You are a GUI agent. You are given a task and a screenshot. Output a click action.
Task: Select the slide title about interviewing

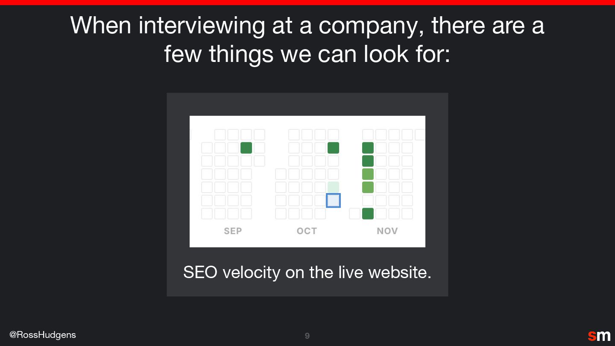pyautogui.click(x=307, y=39)
